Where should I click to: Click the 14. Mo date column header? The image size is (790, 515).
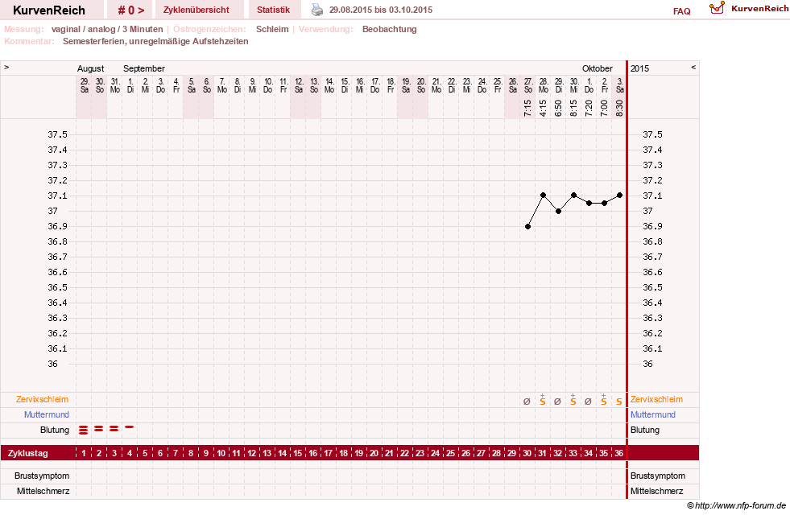point(329,85)
